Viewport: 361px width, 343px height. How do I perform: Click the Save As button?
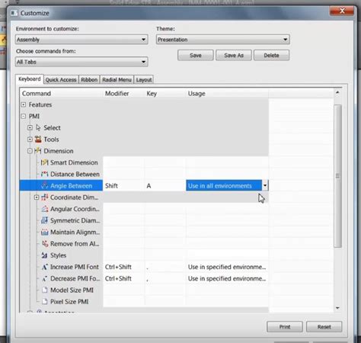(x=234, y=55)
